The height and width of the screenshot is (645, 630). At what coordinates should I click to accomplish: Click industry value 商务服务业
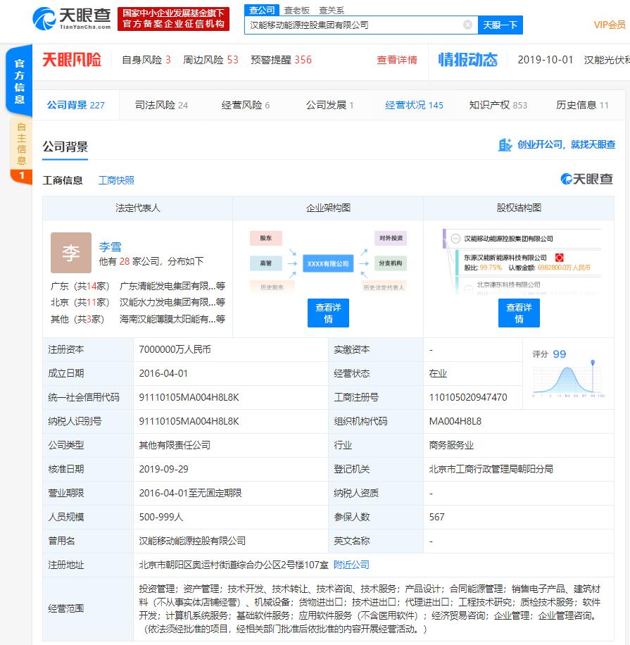tap(451, 445)
